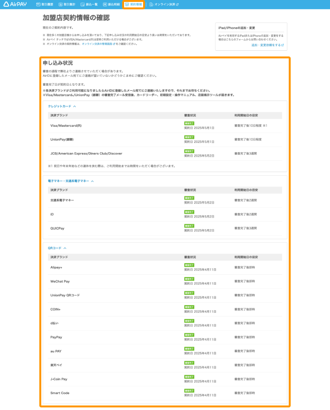Select the 楽天ペイ row
Image resolution: width=330 pixels, height=410 pixels.
(x=56, y=365)
